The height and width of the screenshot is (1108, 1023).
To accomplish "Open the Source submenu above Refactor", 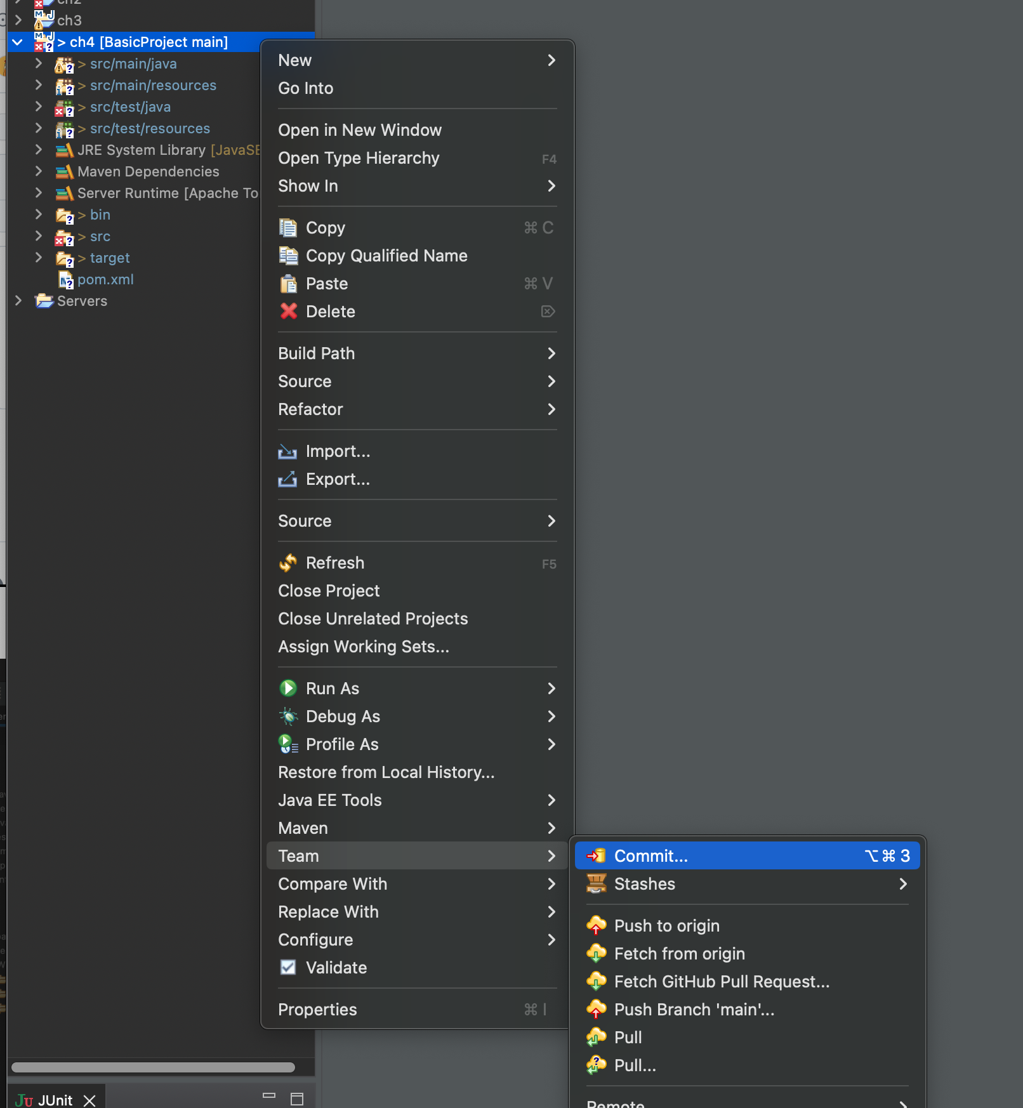I will point(417,381).
